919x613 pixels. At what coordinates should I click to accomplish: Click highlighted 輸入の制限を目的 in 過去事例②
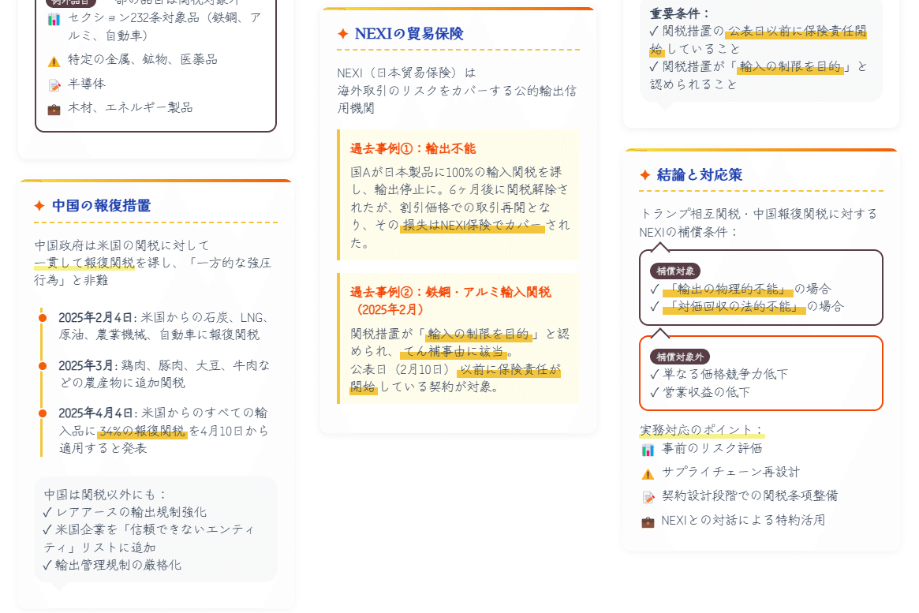point(478,334)
